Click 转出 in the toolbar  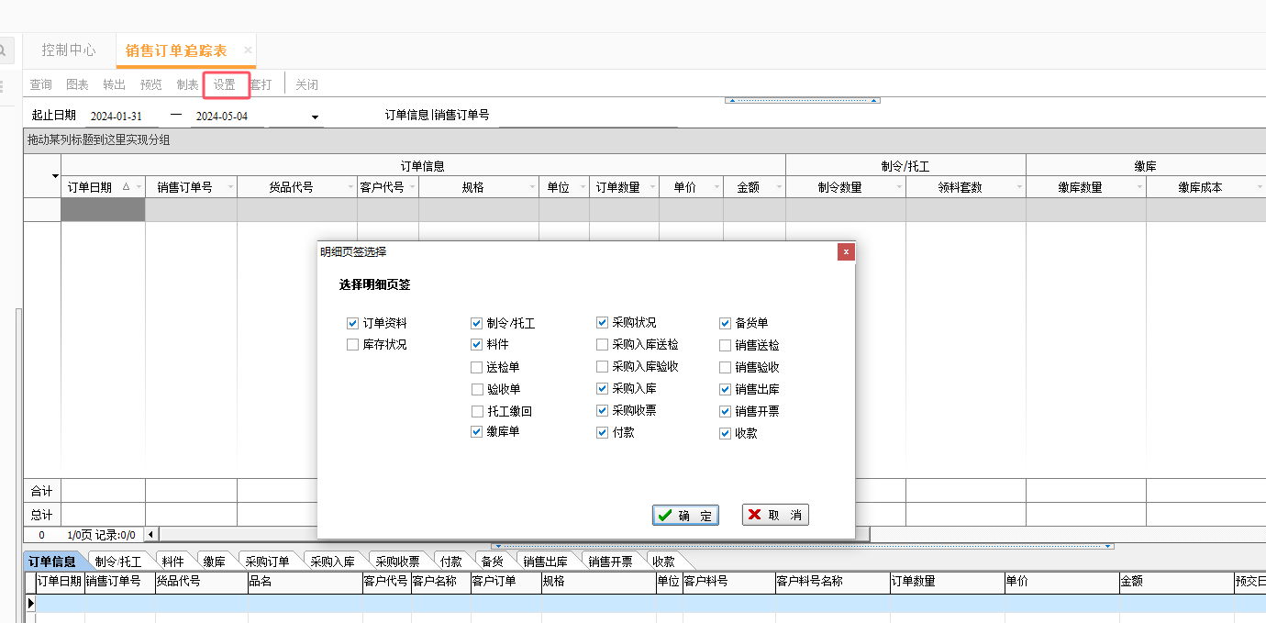(x=115, y=84)
